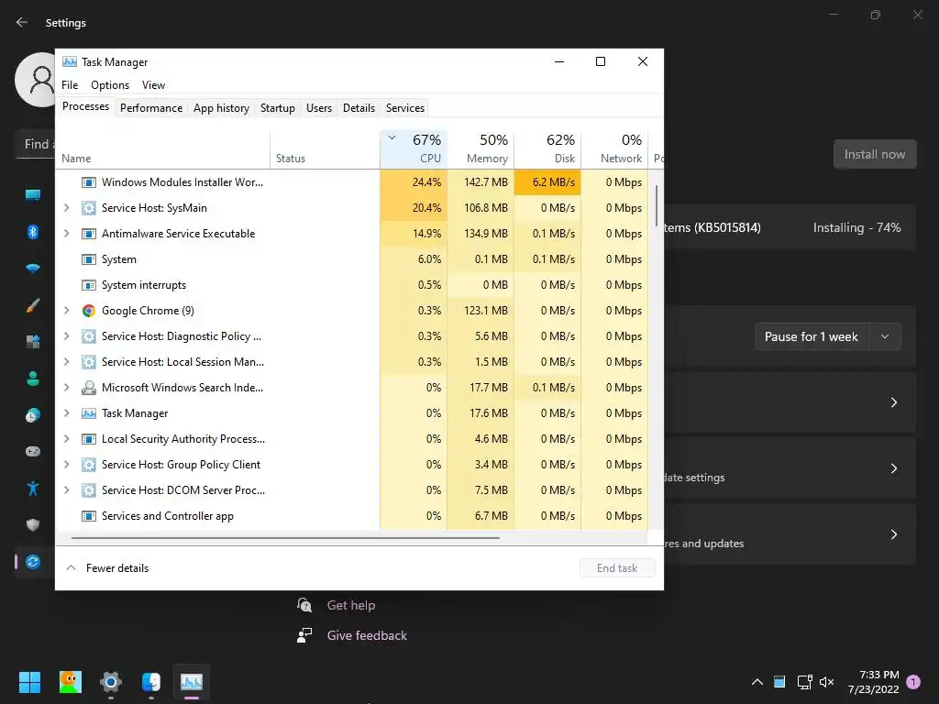The width and height of the screenshot is (939, 704).
Task: Expand Microsoft Windows Search Indexer group
Action: click(66, 388)
